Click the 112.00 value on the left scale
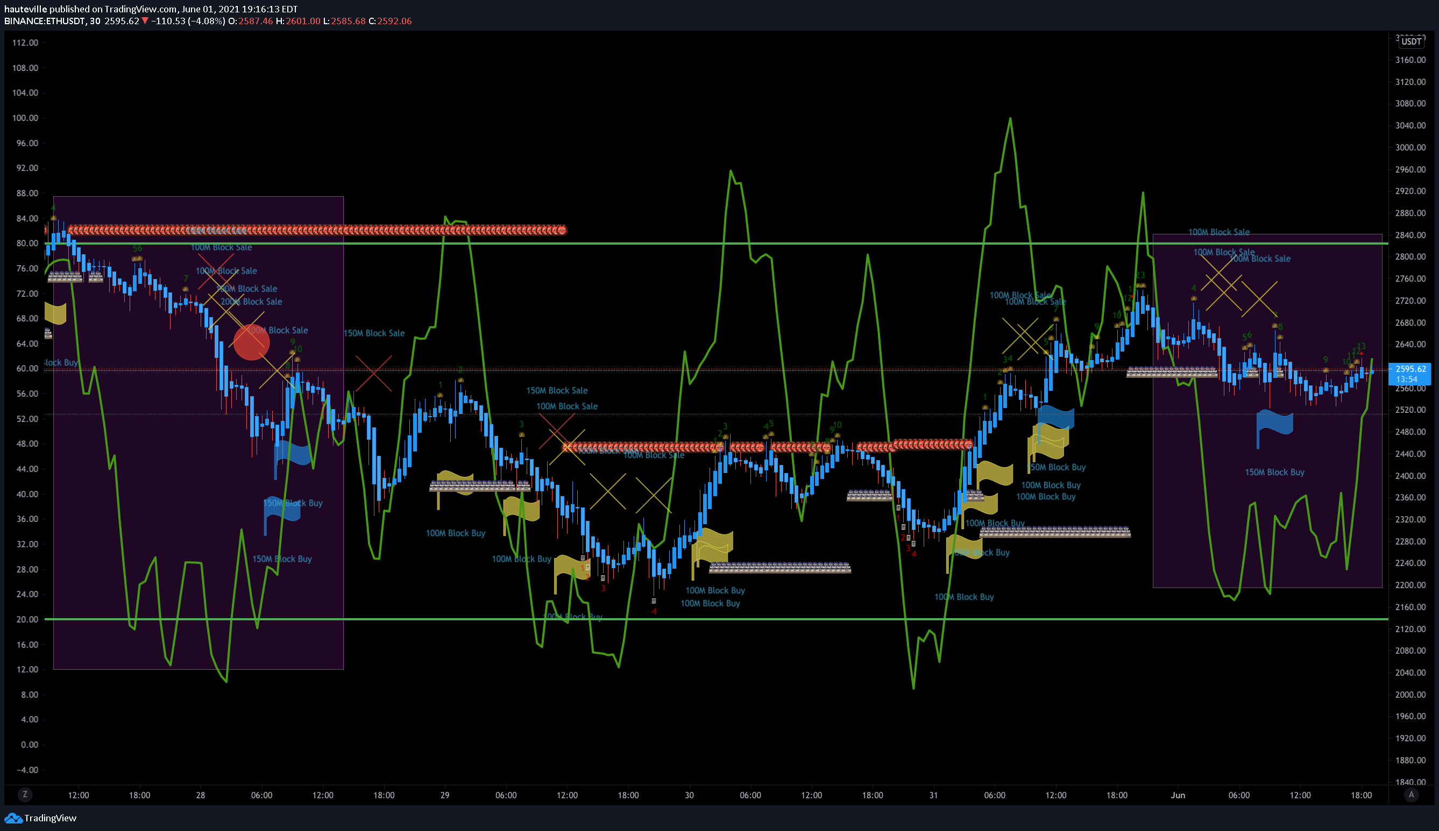 [x=25, y=43]
